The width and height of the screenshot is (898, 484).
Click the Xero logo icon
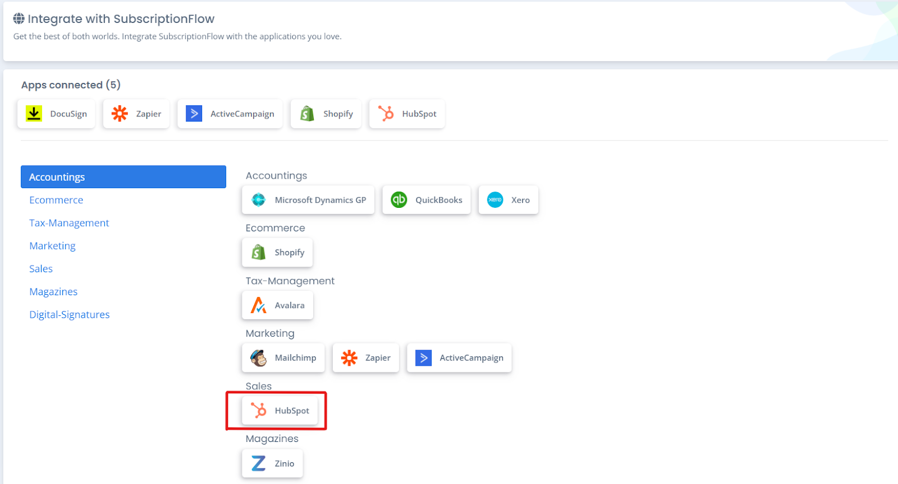pyautogui.click(x=495, y=200)
